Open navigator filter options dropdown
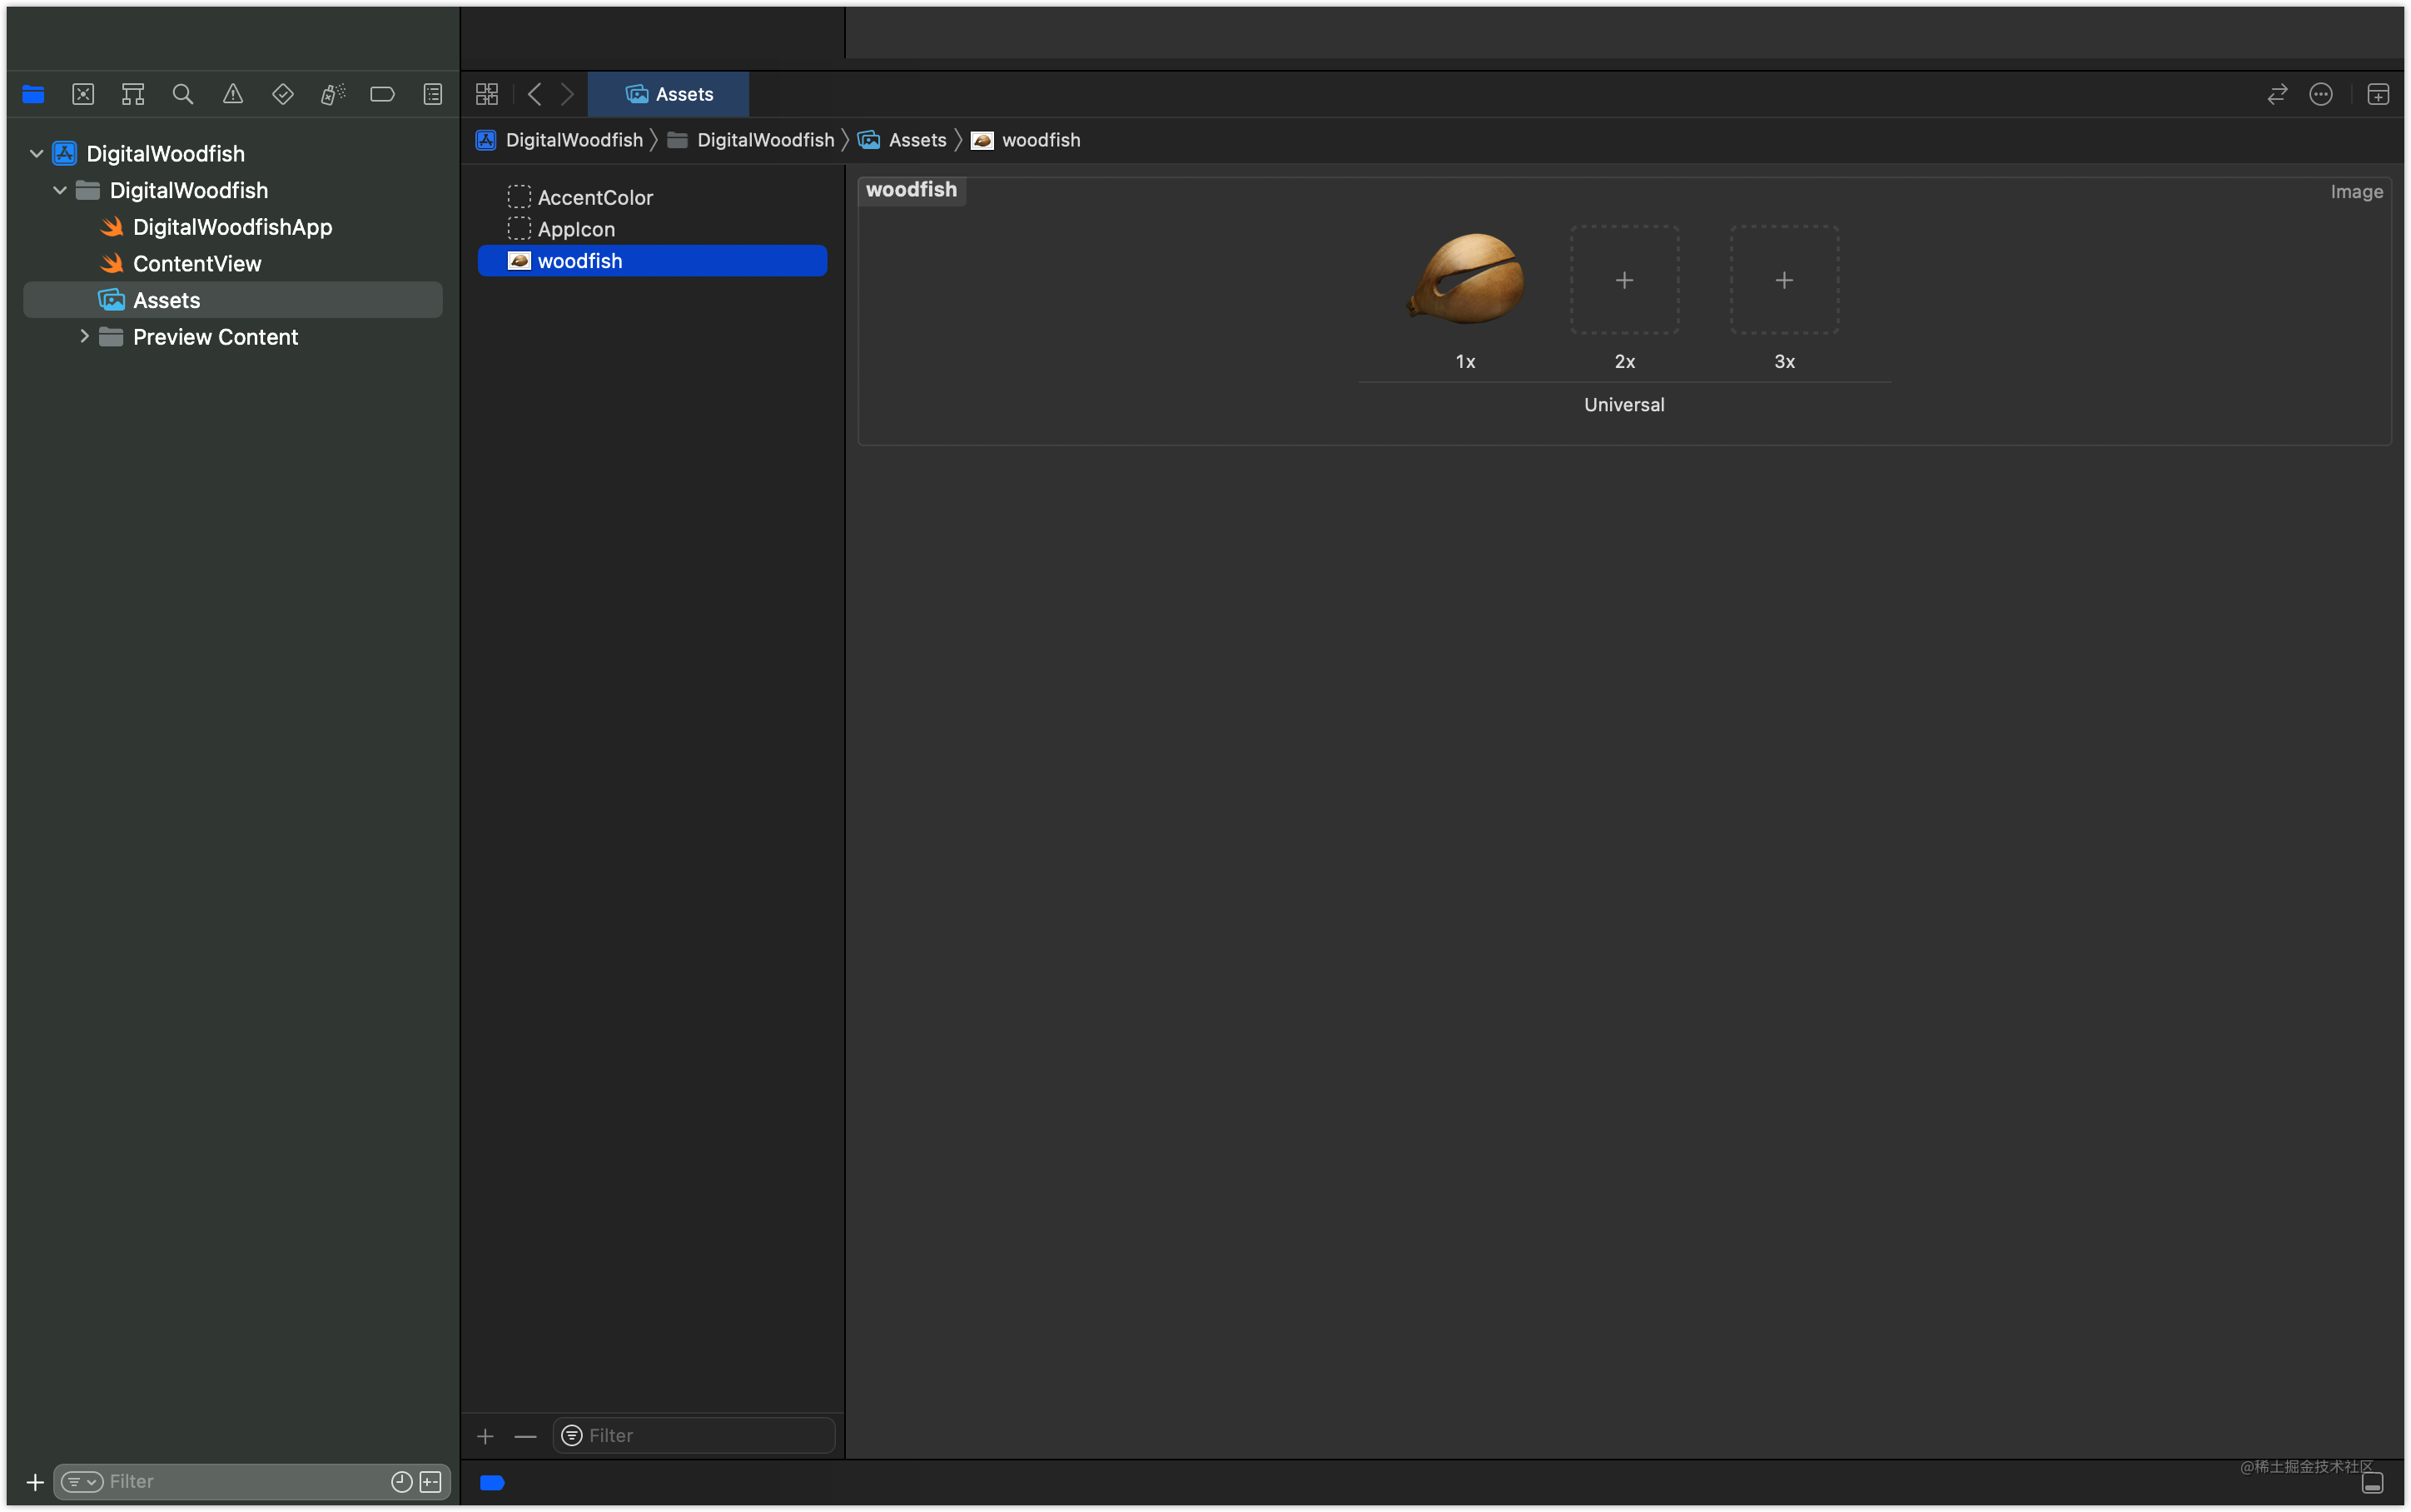 coord(82,1482)
